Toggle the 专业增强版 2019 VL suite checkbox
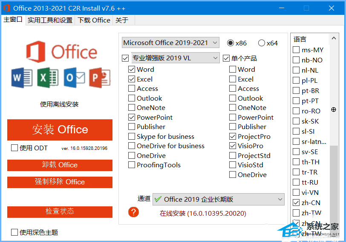The height and width of the screenshot is (242, 346). 125,58
